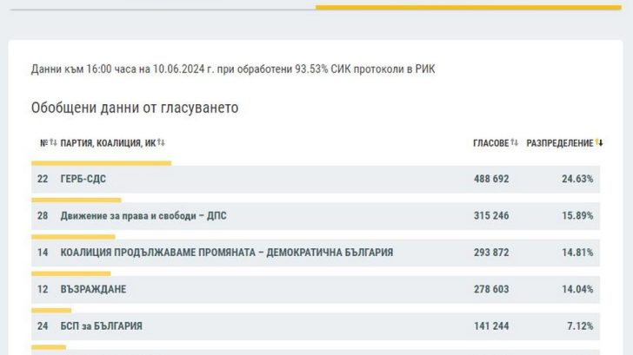The height and width of the screenshot is (355, 633).
Task: Click the ГЛАСОВЕ column header text
Action: pos(490,143)
